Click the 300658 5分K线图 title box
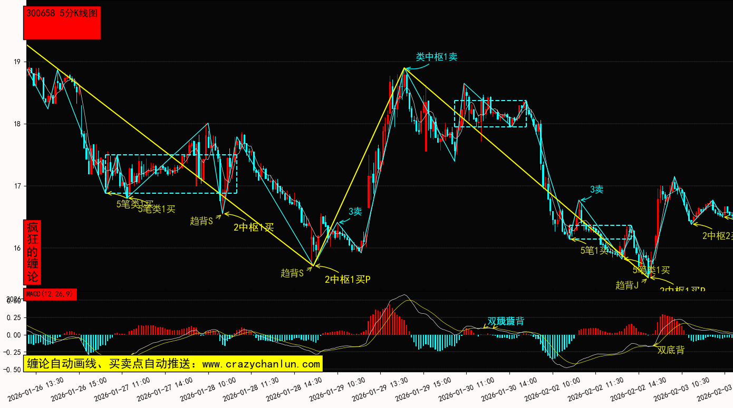Viewport: 733px width, 408px height. coord(62,23)
